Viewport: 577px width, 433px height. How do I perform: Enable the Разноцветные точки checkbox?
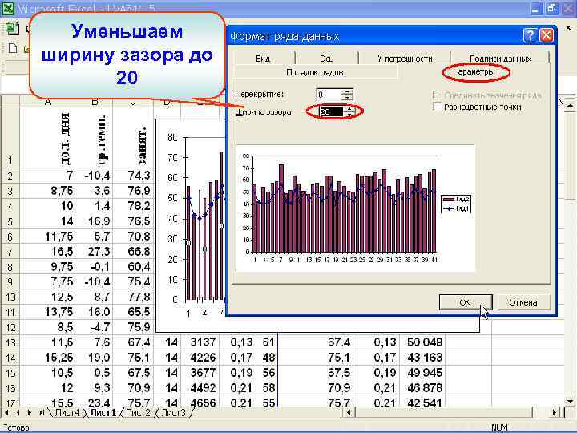point(437,107)
